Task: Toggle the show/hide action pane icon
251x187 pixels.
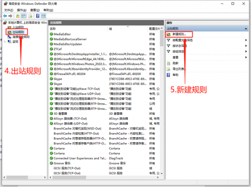Action: tap(44, 16)
